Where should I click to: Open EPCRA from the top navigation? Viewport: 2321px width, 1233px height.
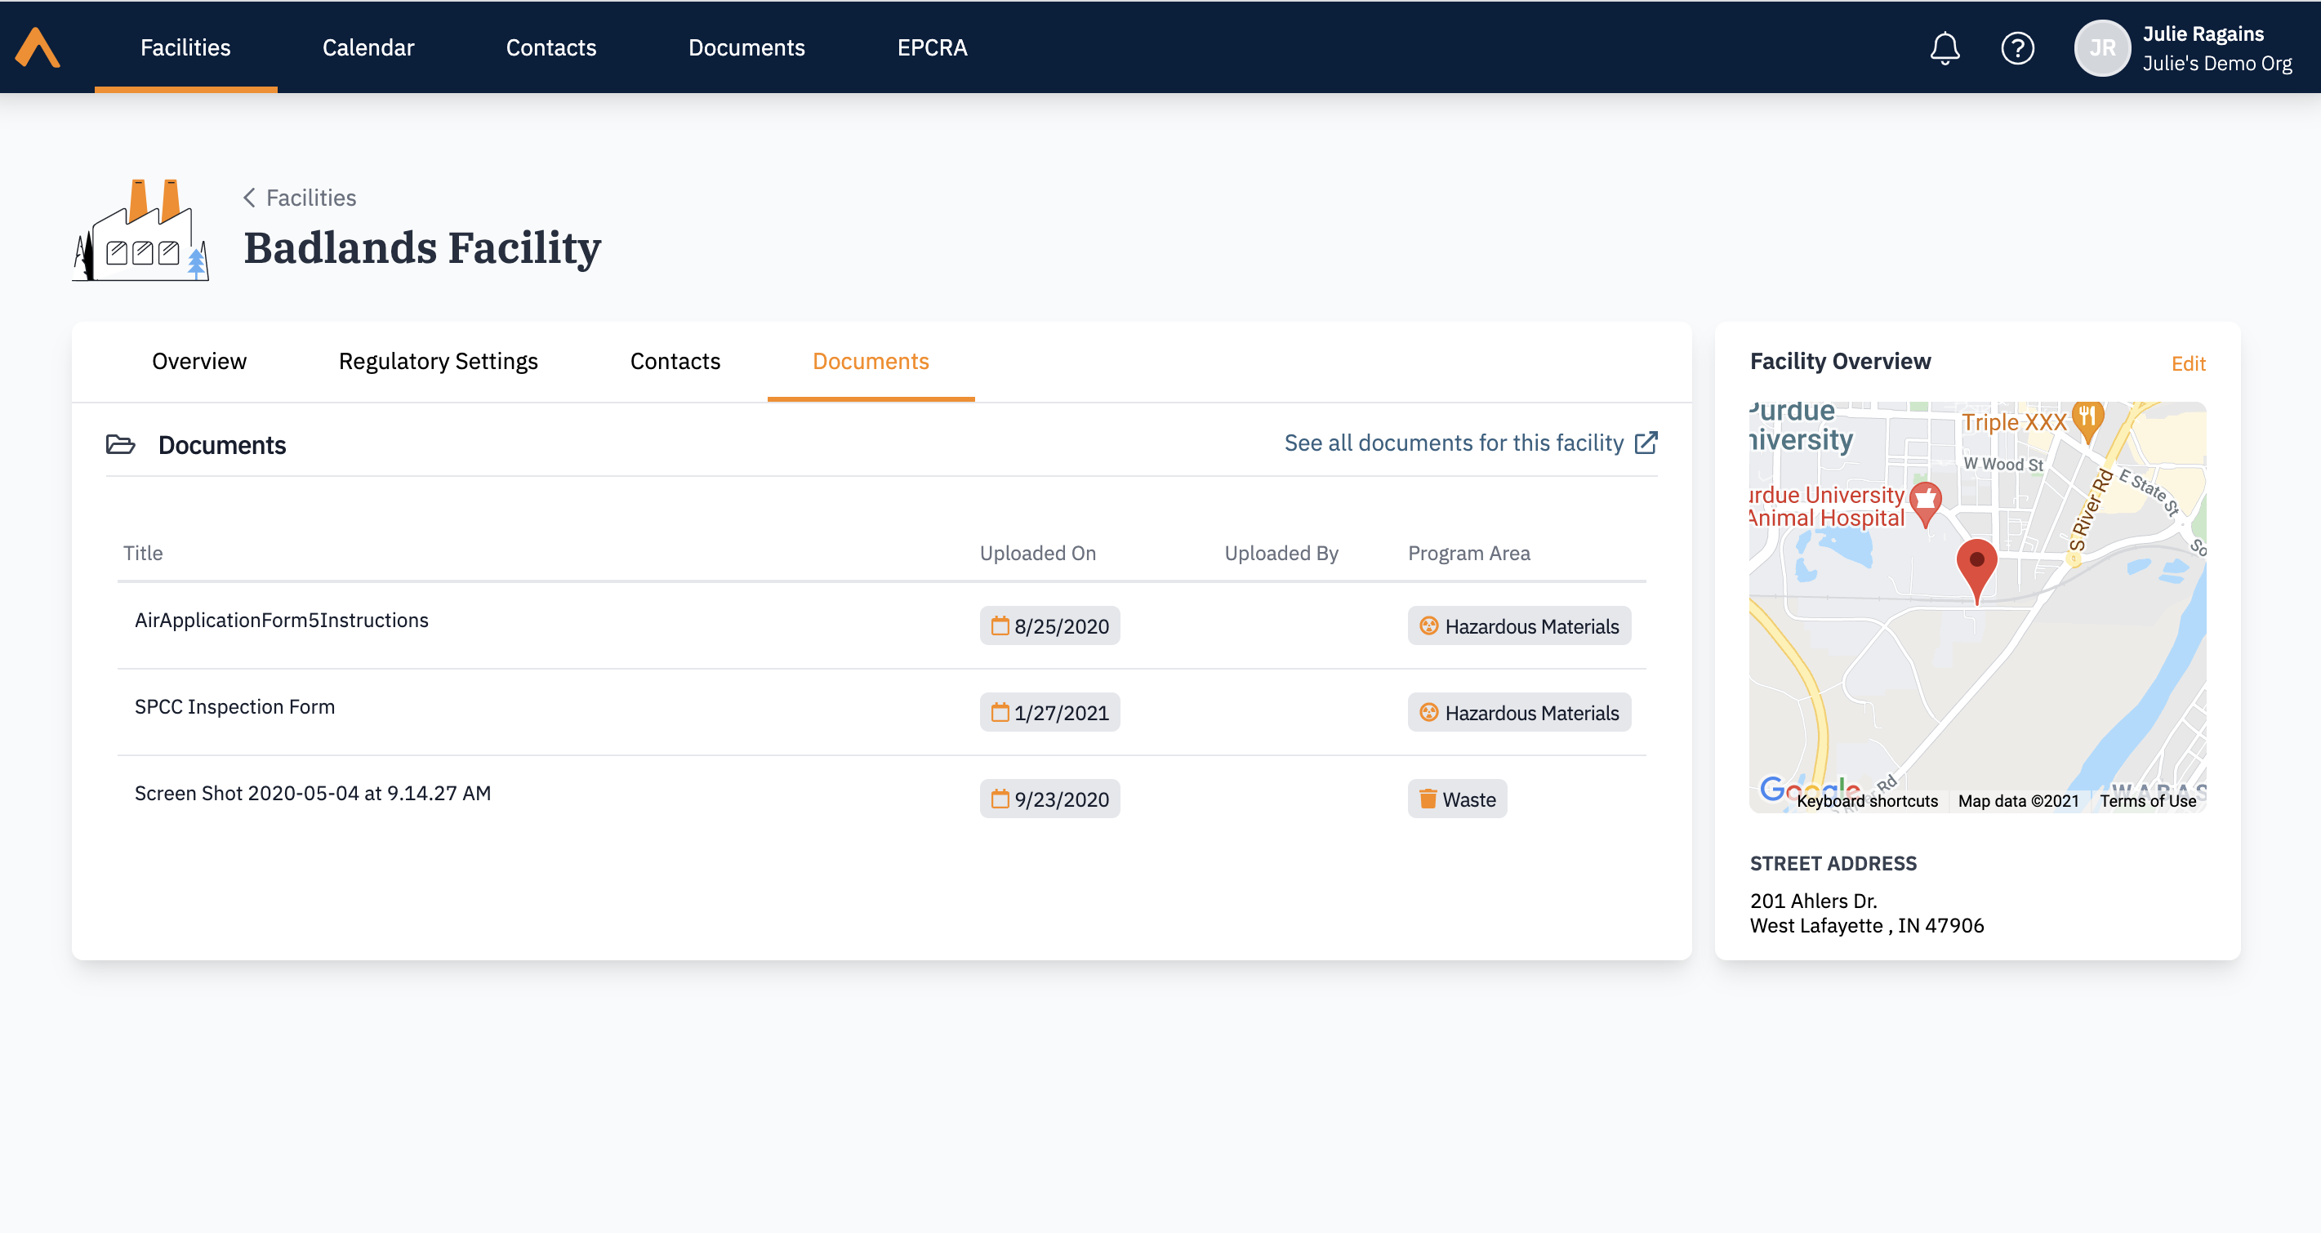[933, 47]
